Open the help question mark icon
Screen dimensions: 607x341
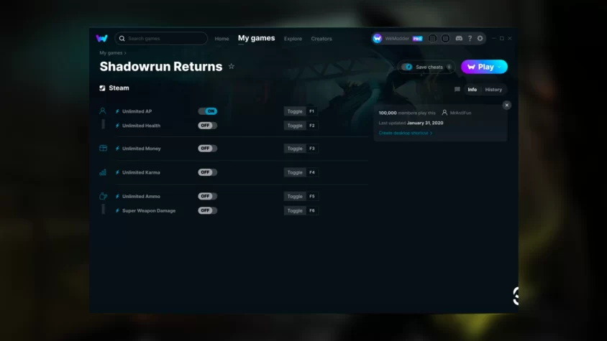470,38
